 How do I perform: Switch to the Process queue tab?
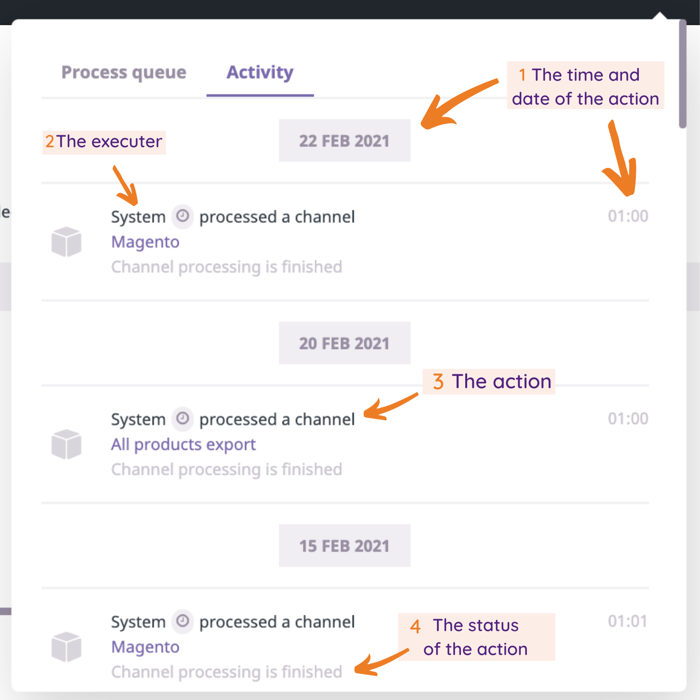pos(124,73)
